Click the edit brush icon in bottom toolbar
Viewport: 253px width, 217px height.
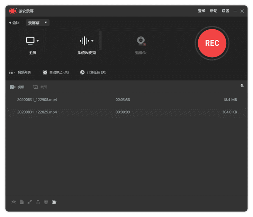click(30, 202)
